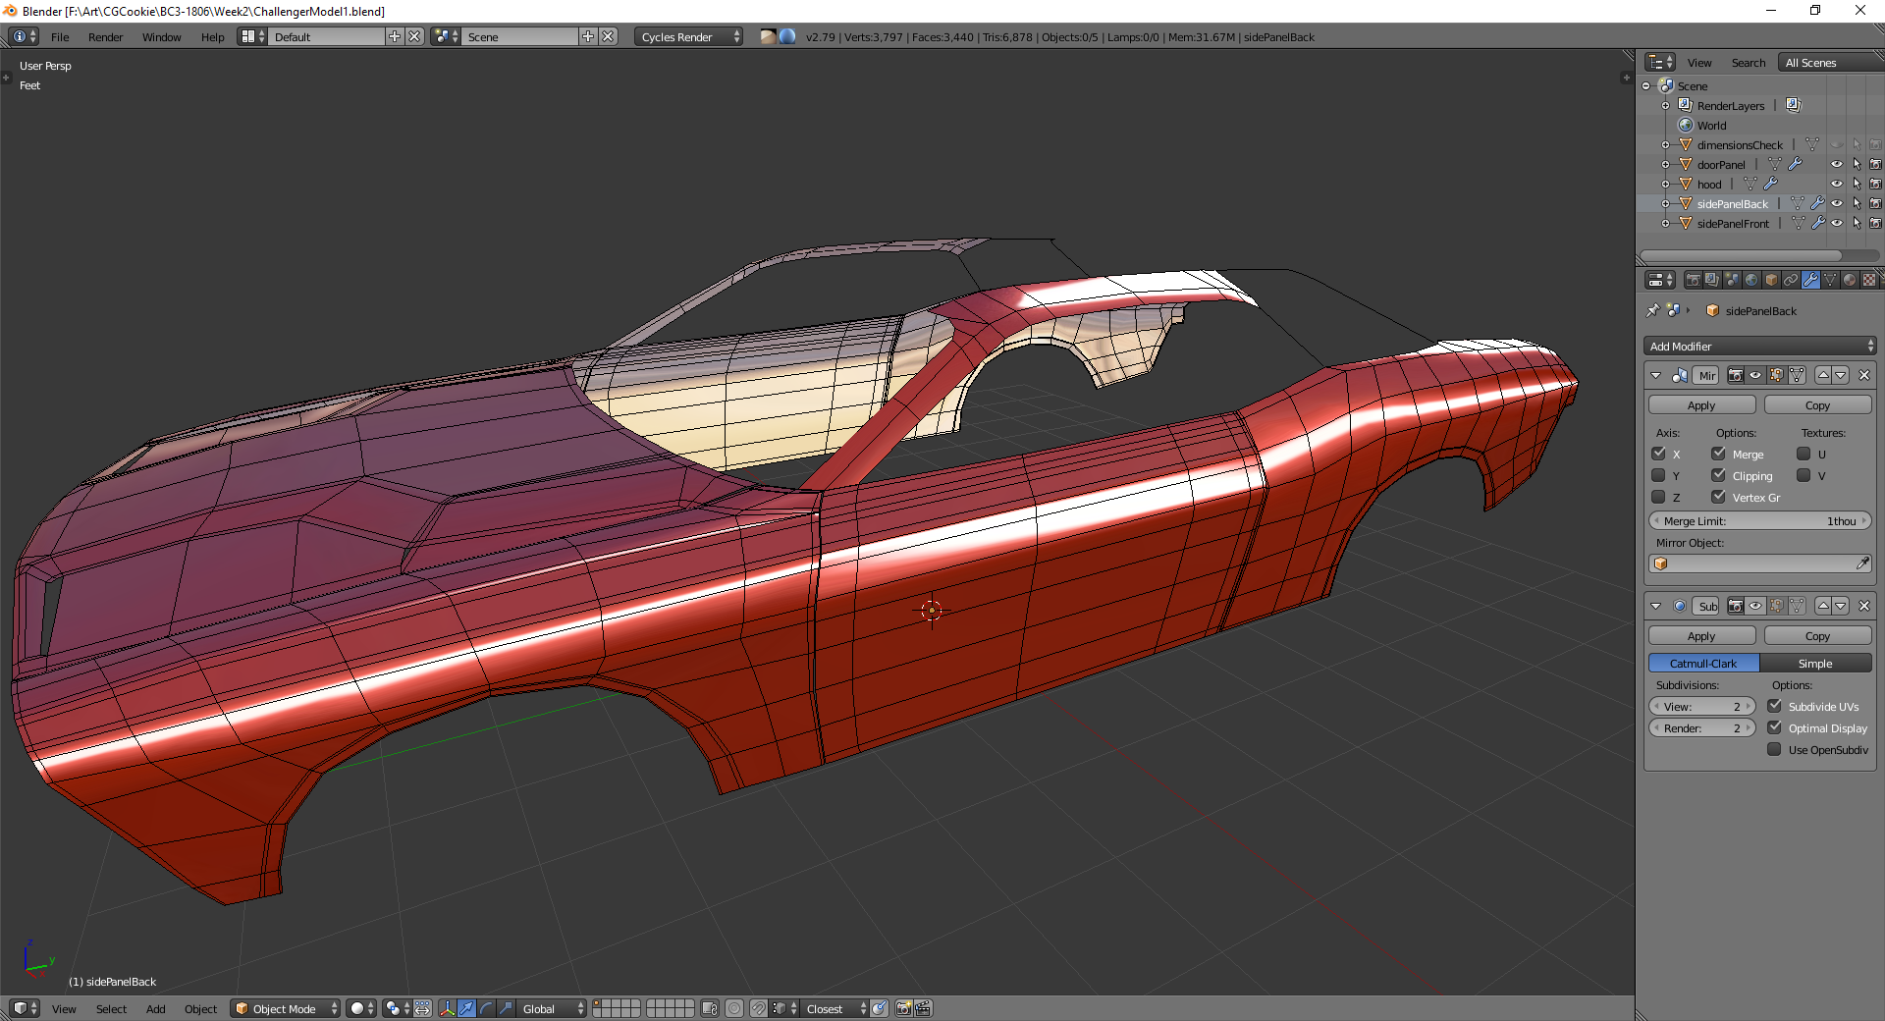The image size is (1885, 1021).
Task: Apply the Mirror modifier
Action: pyautogui.click(x=1700, y=404)
